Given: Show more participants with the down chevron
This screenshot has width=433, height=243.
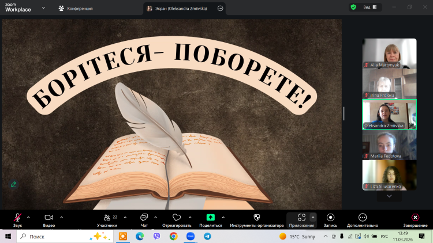Looking at the screenshot, I should 389,196.
